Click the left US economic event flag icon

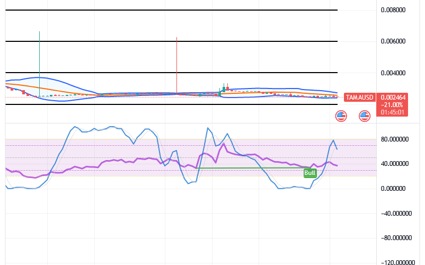(341, 116)
